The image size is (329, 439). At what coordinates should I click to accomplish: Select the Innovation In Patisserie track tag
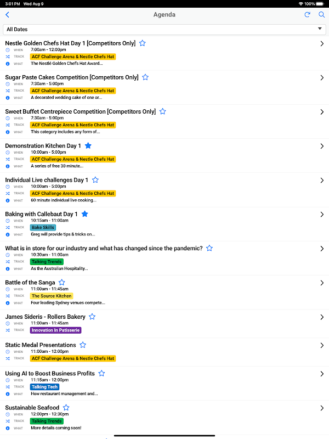(x=56, y=330)
